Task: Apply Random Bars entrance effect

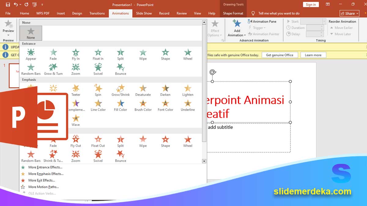Action: pos(31,69)
